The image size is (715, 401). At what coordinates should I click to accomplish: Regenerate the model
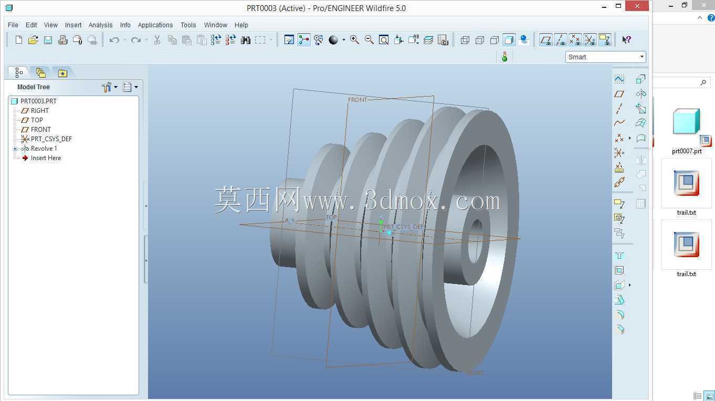point(216,40)
